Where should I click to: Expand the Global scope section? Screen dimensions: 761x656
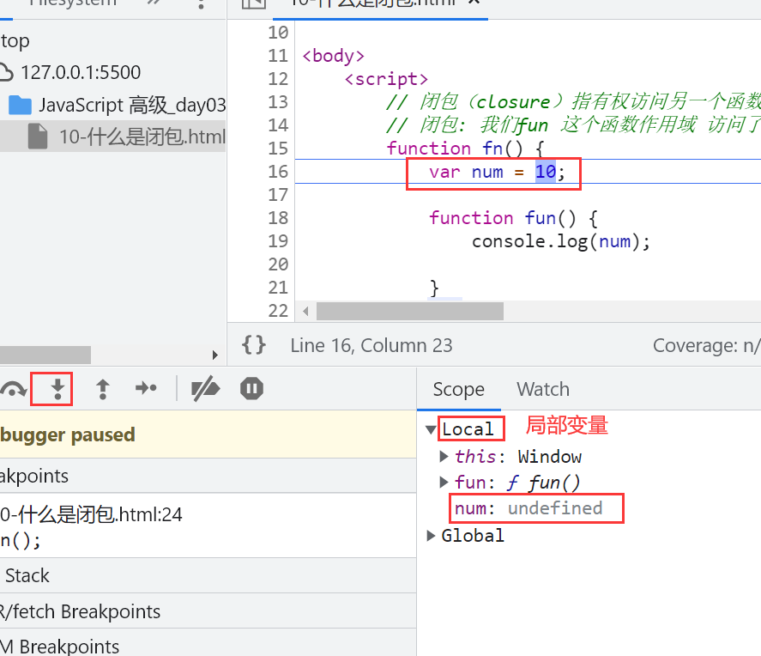pos(432,536)
